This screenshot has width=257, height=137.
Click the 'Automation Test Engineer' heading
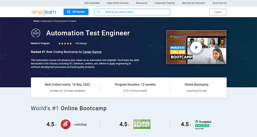click(88, 33)
